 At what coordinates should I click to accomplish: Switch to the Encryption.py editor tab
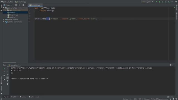coord(35,5)
